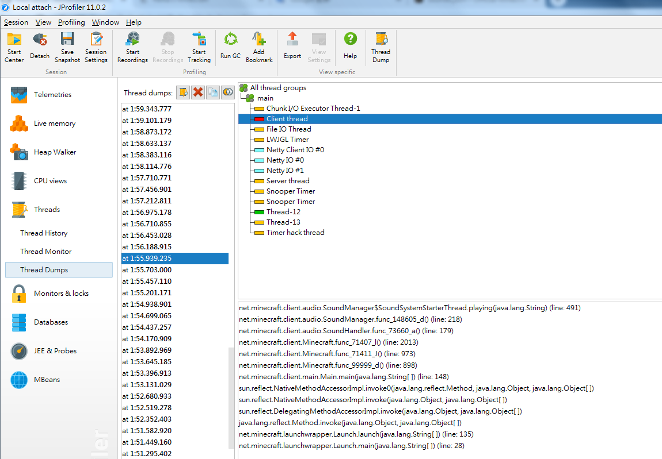662x459 pixels.
Task: Open Session Settings
Action: point(96,47)
